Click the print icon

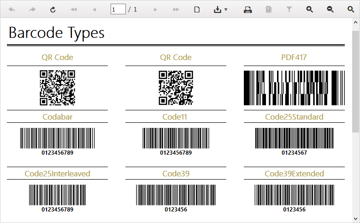click(x=248, y=9)
